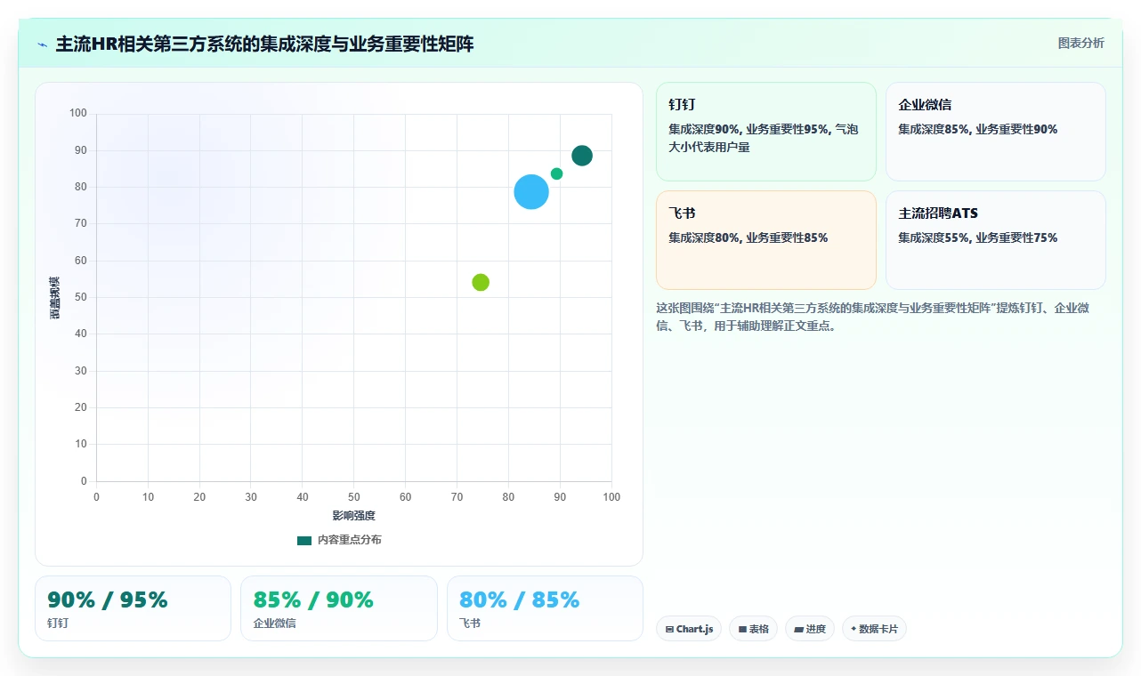Open the 主流招聘ATS info card
The height and width of the screenshot is (676, 1141).
pyautogui.click(x=996, y=240)
